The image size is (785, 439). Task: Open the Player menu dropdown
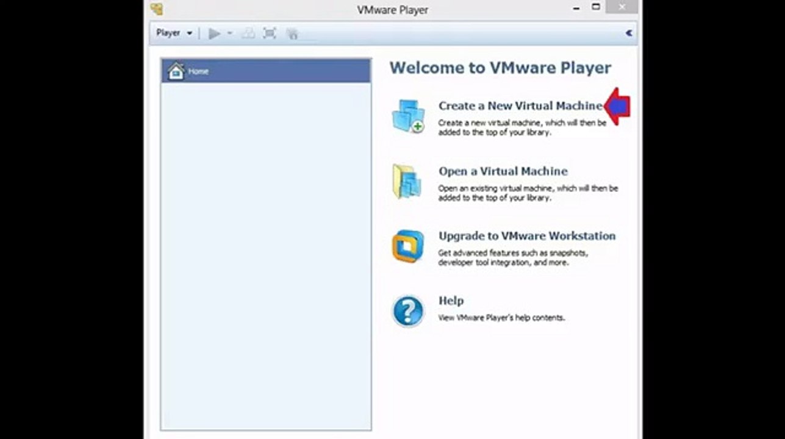pos(174,33)
